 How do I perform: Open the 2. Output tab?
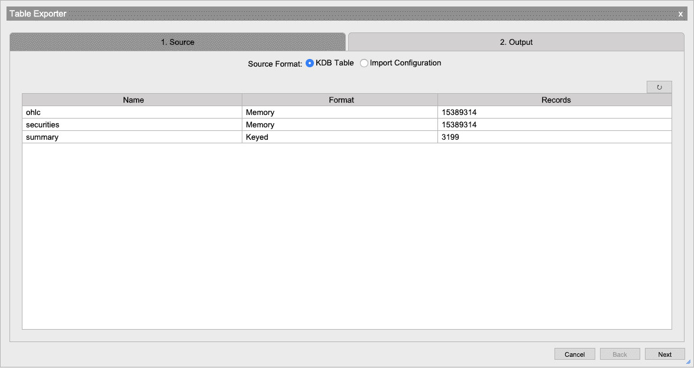[x=516, y=42]
